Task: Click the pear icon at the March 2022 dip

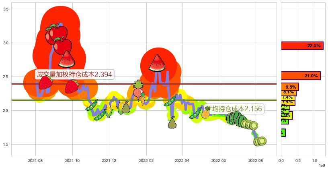Action: pos(172,122)
